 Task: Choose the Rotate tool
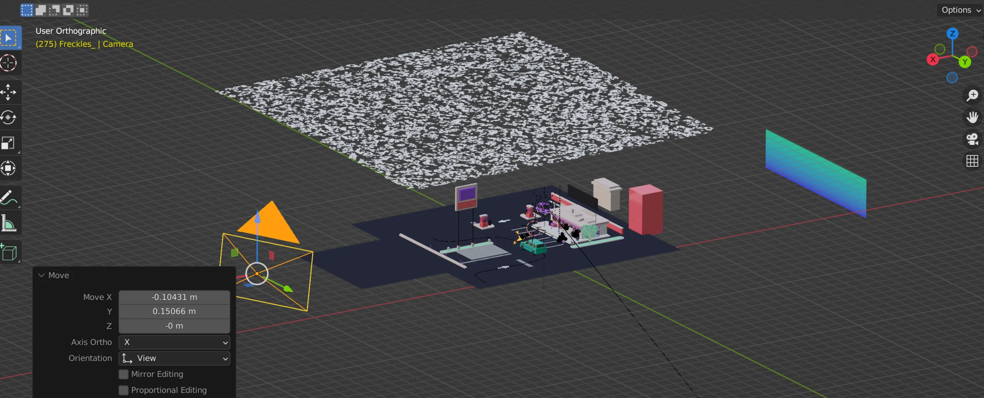coord(9,118)
